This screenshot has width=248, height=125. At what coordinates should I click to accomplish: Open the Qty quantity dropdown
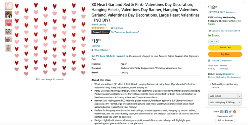tap(213, 41)
